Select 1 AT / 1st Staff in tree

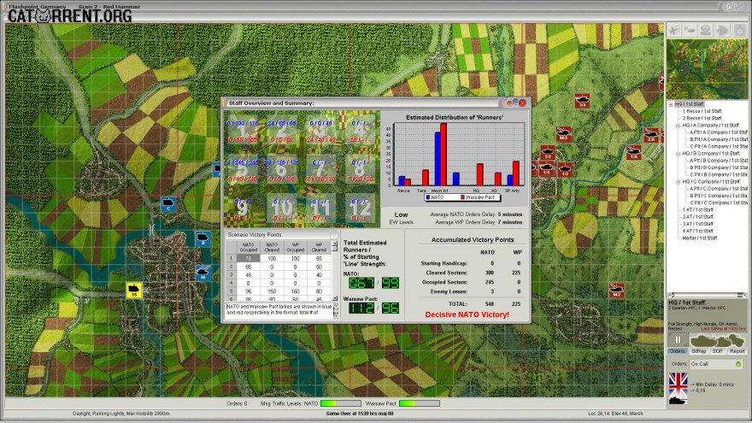click(698, 210)
